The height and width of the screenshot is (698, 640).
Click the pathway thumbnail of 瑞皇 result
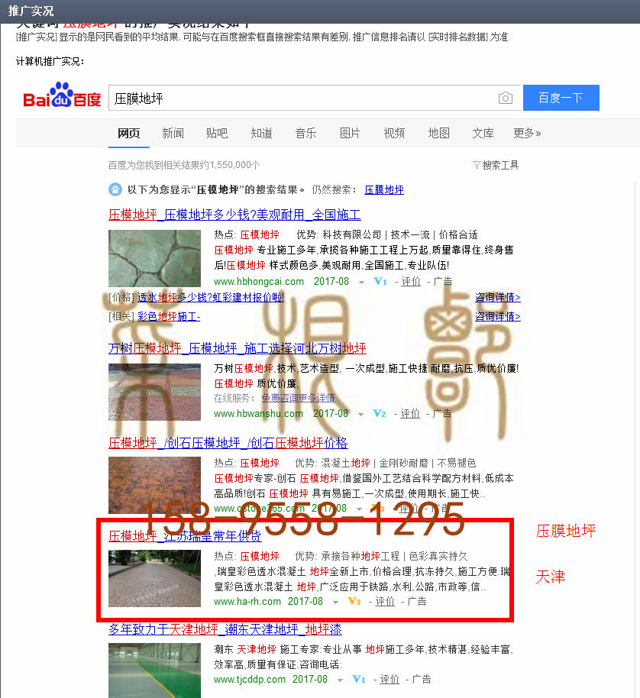coord(154,578)
